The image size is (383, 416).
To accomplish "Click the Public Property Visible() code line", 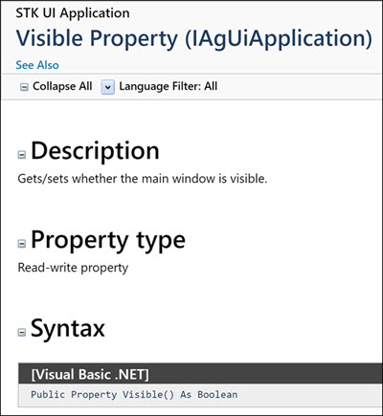I will [x=134, y=394].
